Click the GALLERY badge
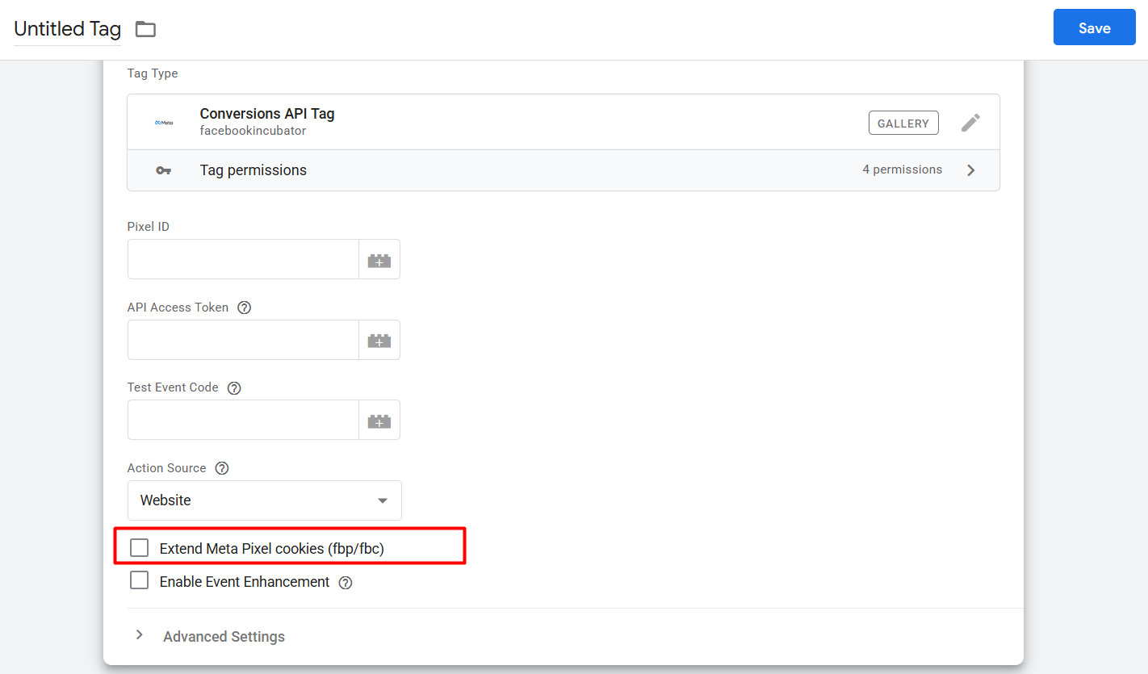 903,123
